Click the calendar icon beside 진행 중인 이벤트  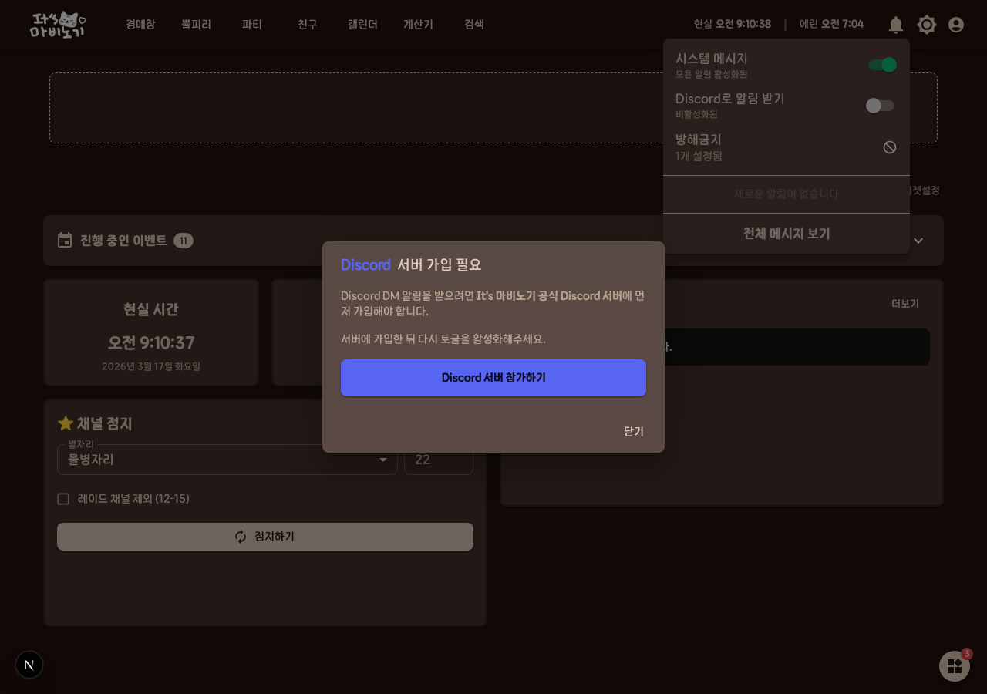tap(65, 241)
